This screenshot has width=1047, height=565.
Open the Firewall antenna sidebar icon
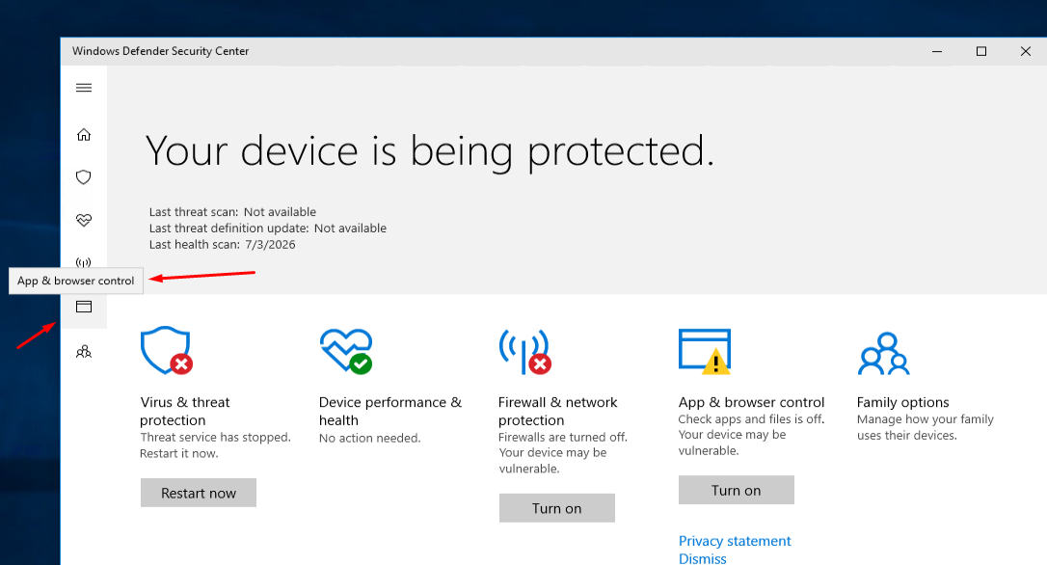click(x=84, y=262)
